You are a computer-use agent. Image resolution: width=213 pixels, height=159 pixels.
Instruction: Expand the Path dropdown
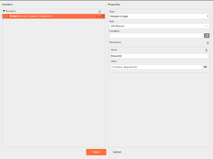coord(207,26)
